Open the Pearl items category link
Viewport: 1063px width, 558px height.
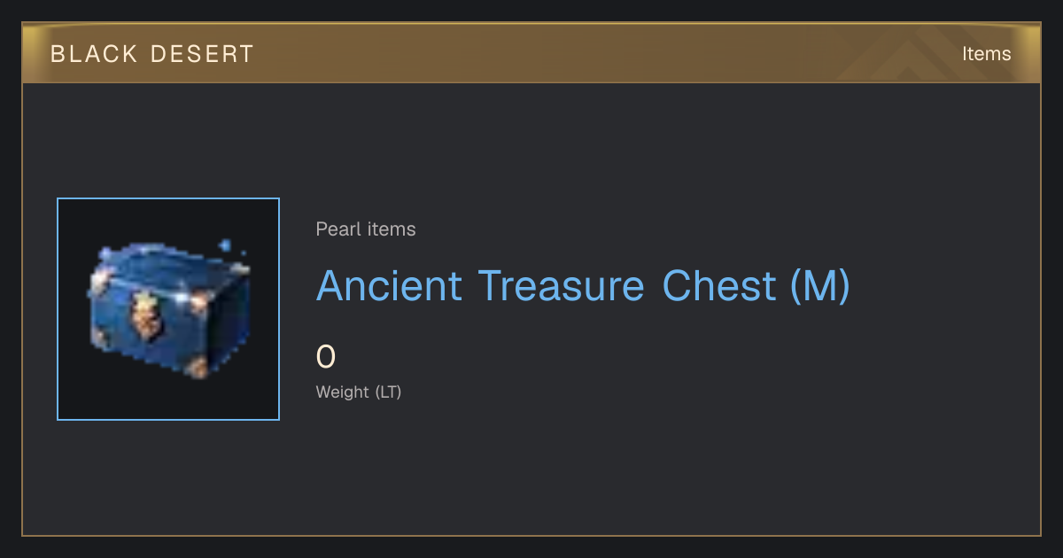pyautogui.click(x=366, y=229)
